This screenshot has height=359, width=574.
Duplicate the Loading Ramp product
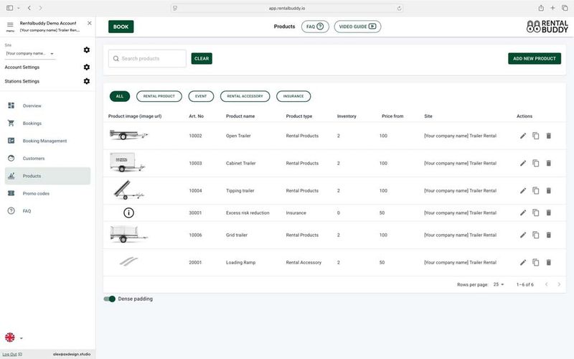click(535, 263)
